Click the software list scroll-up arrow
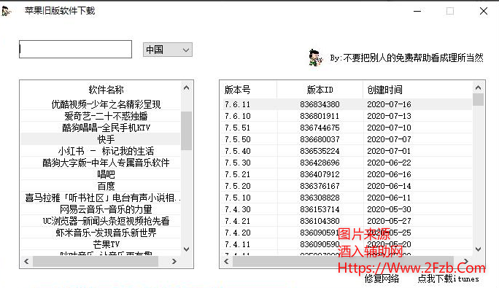This screenshot has height=288, width=499. [187, 87]
